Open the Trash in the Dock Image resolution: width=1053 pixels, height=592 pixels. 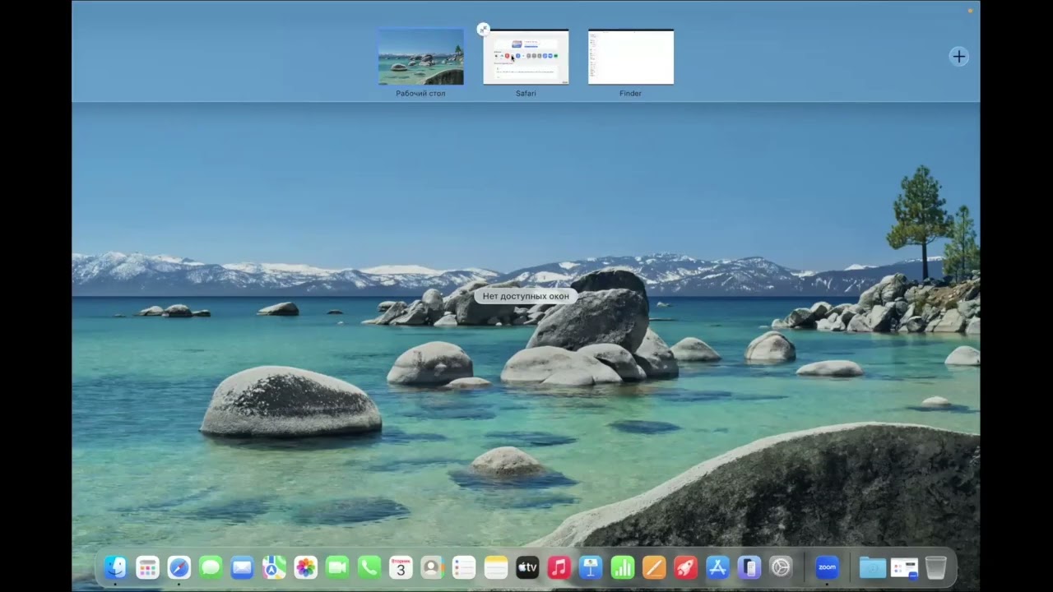[x=935, y=567]
